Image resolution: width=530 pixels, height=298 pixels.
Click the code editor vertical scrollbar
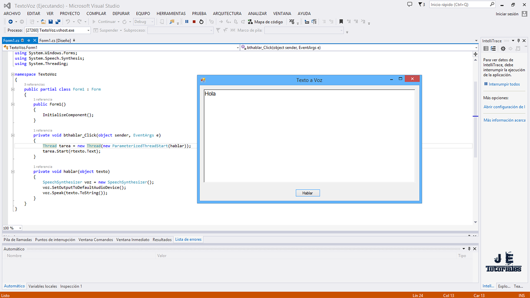(x=475, y=119)
